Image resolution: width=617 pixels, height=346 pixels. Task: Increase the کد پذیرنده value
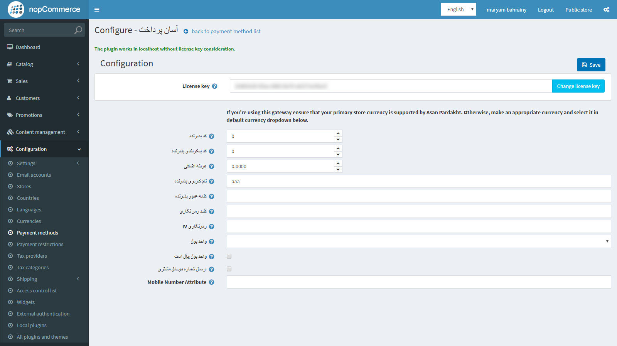(x=338, y=133)
